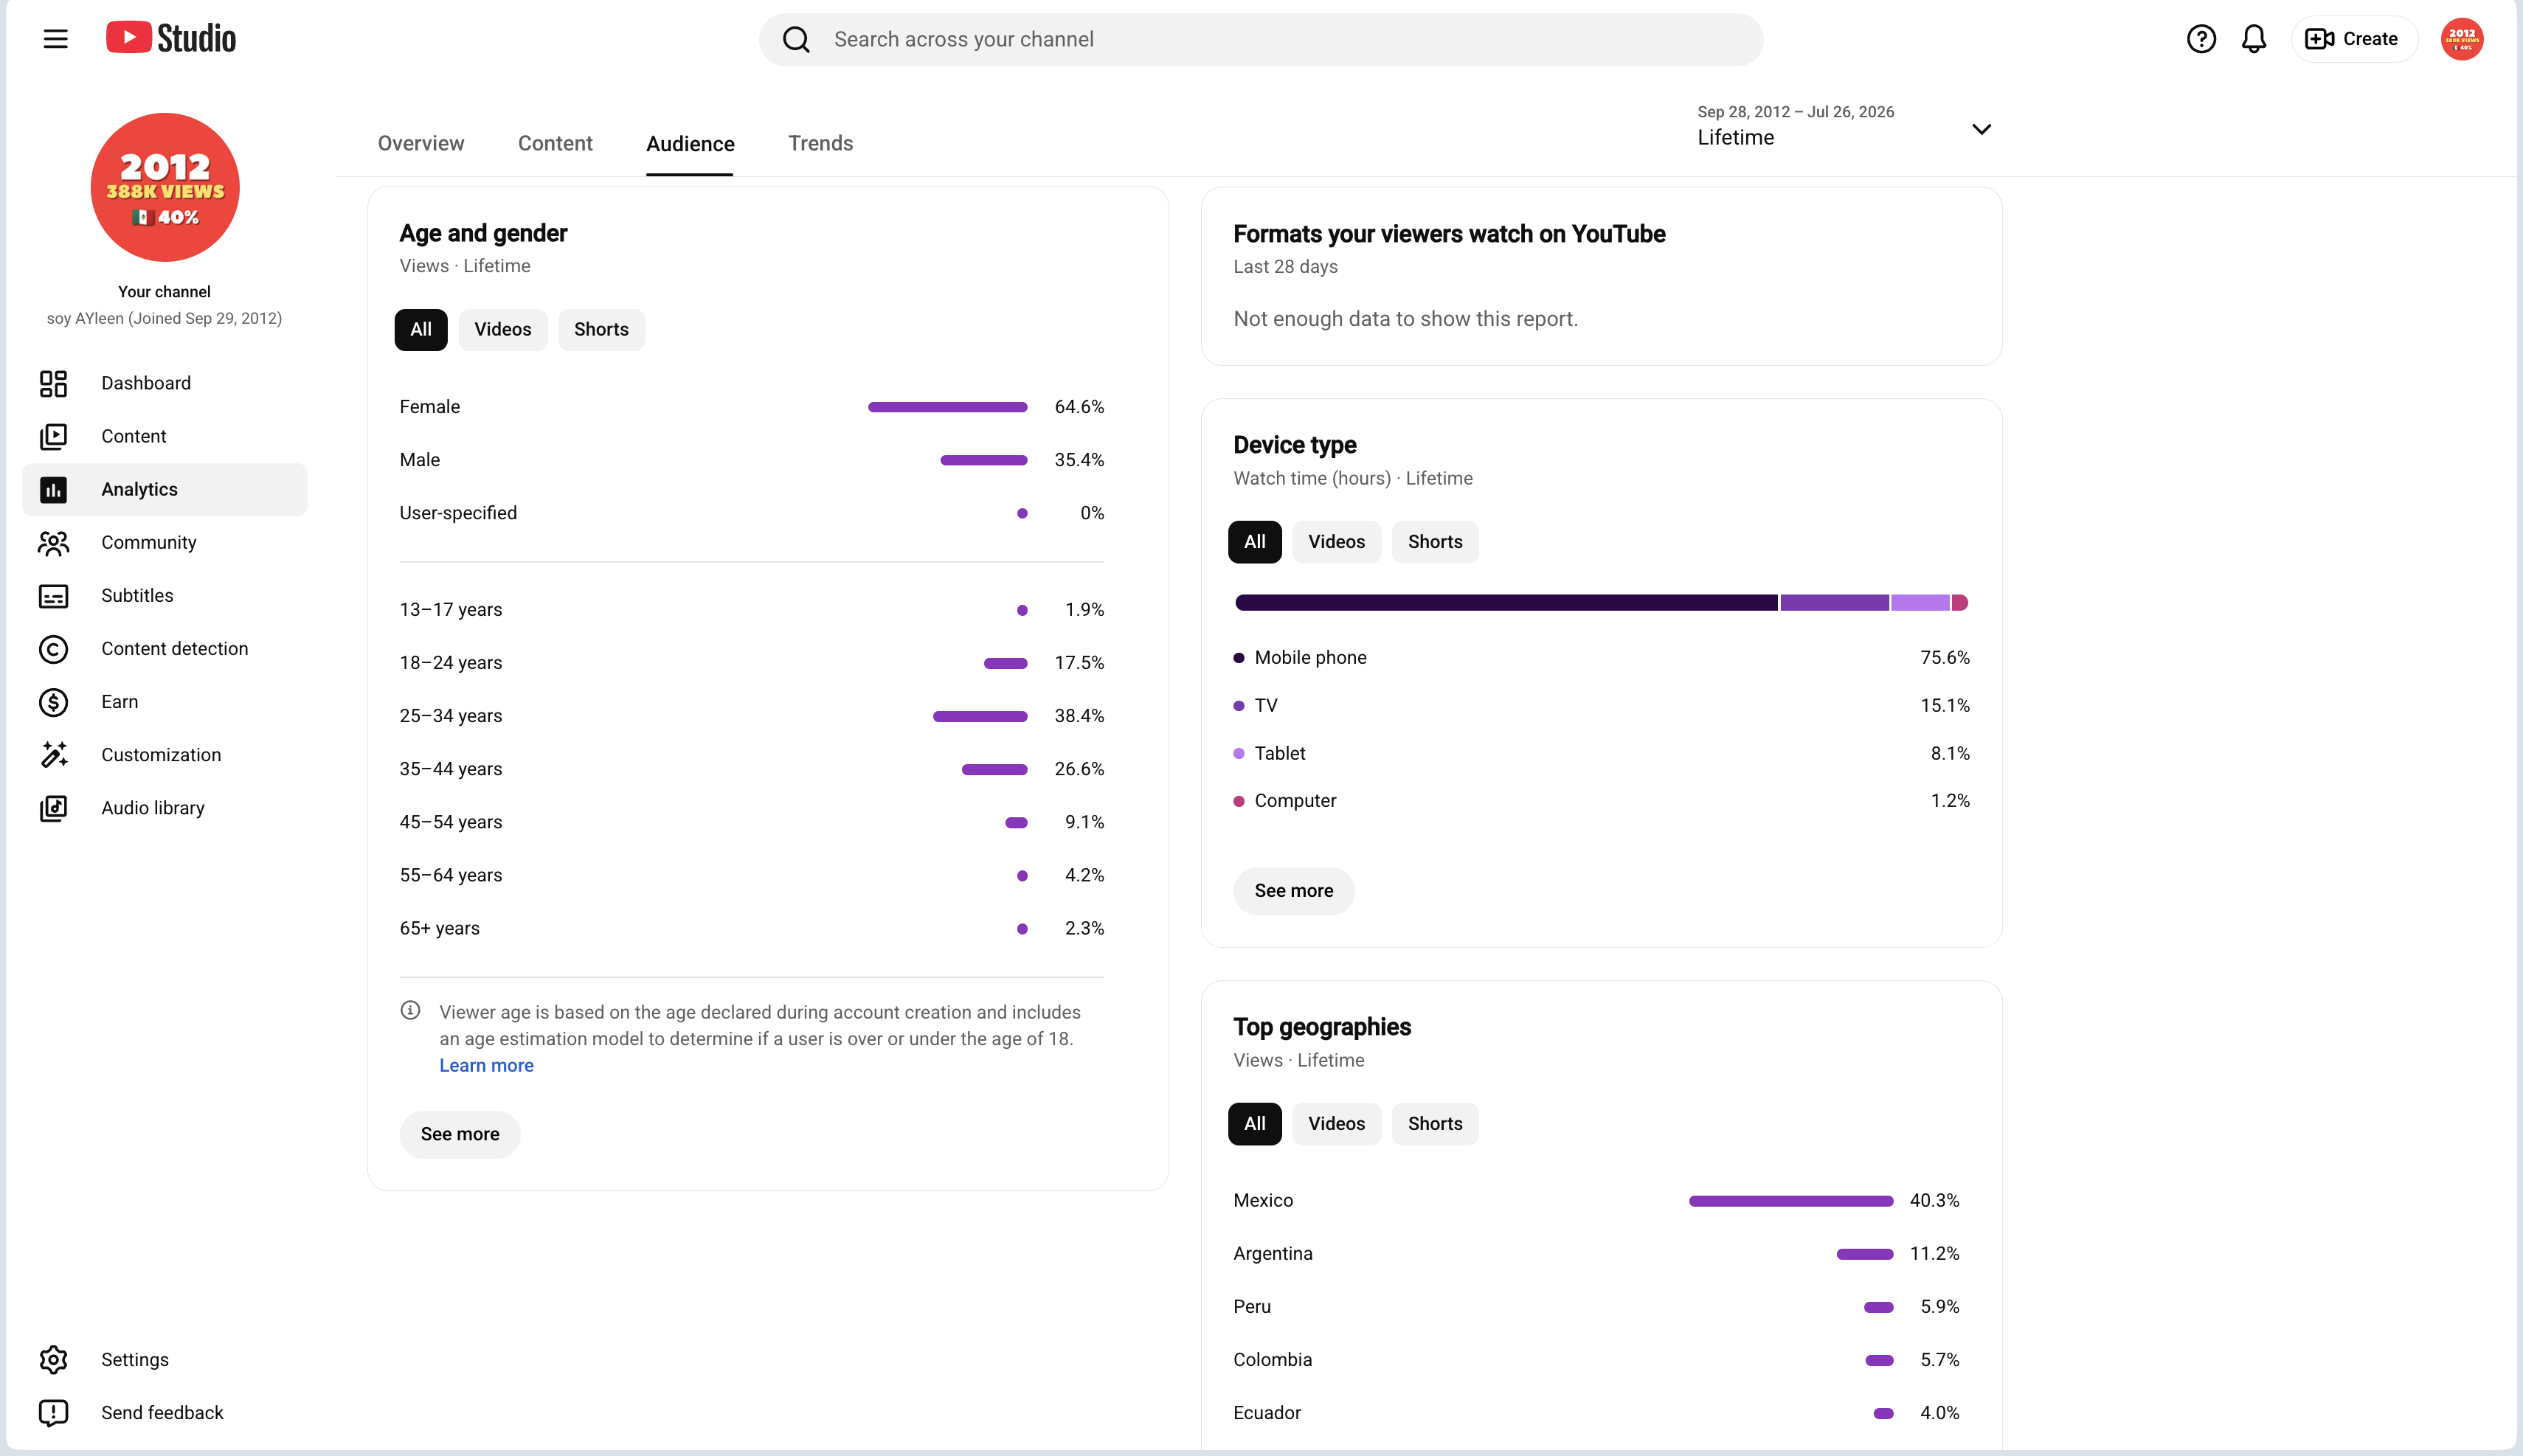Open Earn from the sidebar
Image resolution: width=2523 pixels, height=1456 pixels.
(165, 702)
